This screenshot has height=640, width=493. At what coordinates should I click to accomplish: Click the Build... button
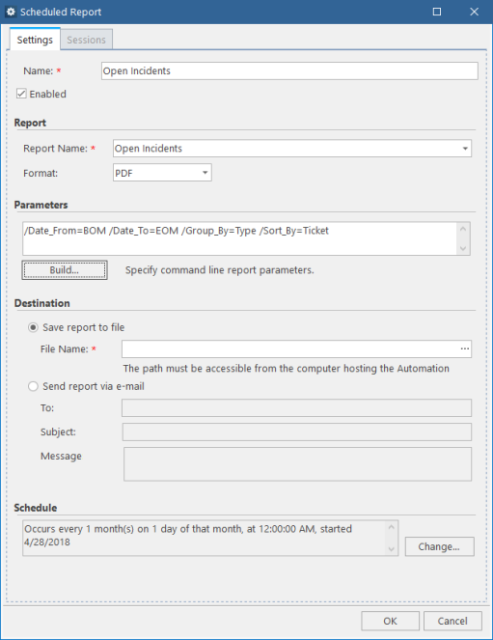tap(65, 270)
